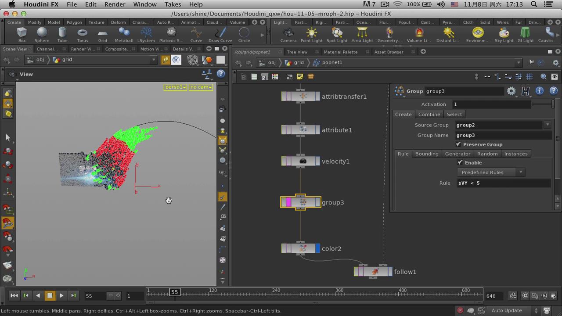Add a Distant Light

pyautogui.click(x=448, y=34)
